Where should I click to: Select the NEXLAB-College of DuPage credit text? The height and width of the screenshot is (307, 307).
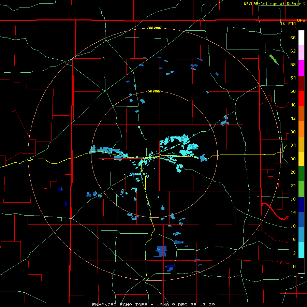click(273, 4)
